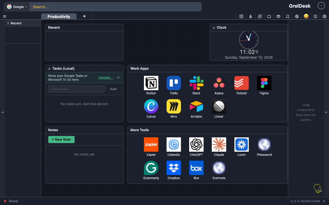Add a new tab with plus
329x205 pixels.
[84, 16]
